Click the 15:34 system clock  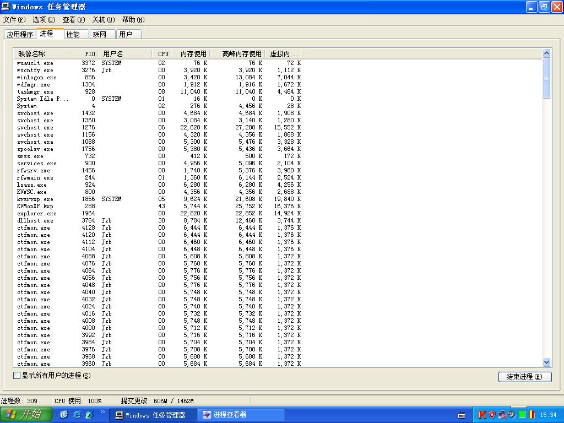pos(548,415)
